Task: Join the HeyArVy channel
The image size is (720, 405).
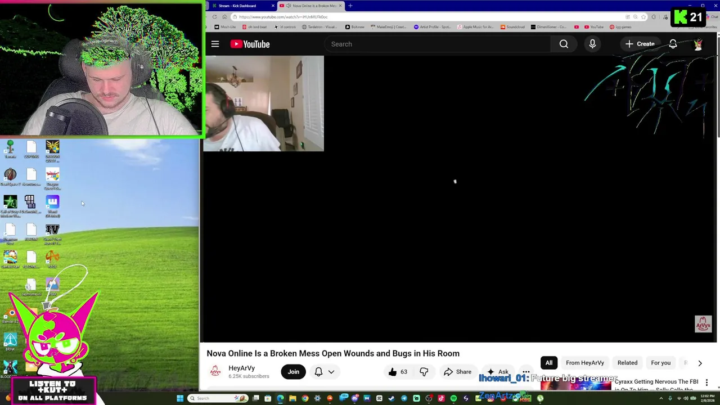Action: (294, 372)
